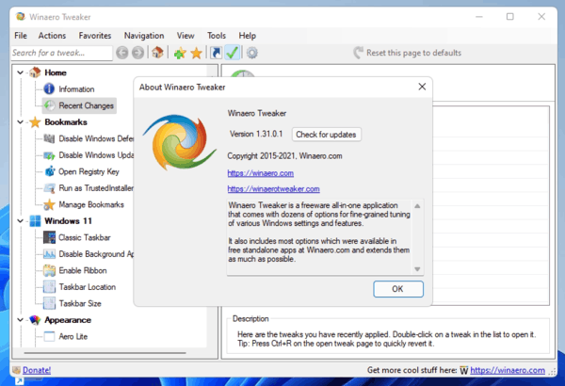Click the add bookmark star-plus icon
Screen dimensions: 565x386
click(179, 53)
